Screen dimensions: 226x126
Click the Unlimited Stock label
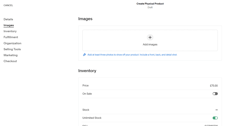[92, 118]
